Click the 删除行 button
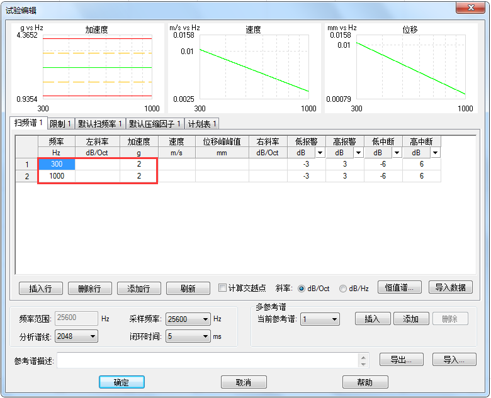This screenshot has height=398, width=491. 90,288
